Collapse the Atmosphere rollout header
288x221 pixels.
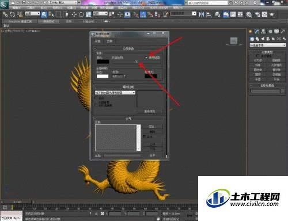(128, 119)
